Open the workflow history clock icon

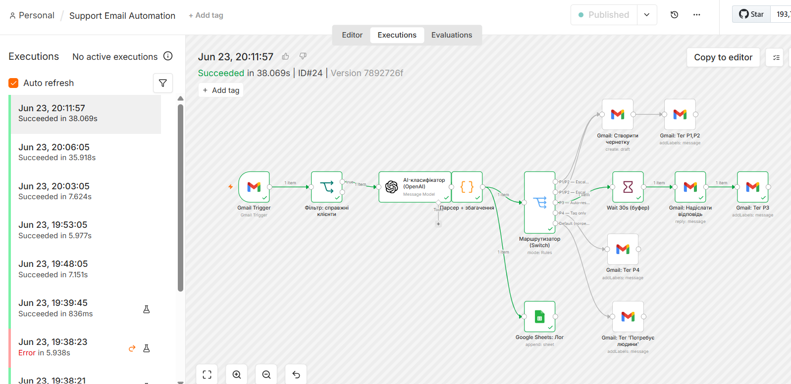674,15
